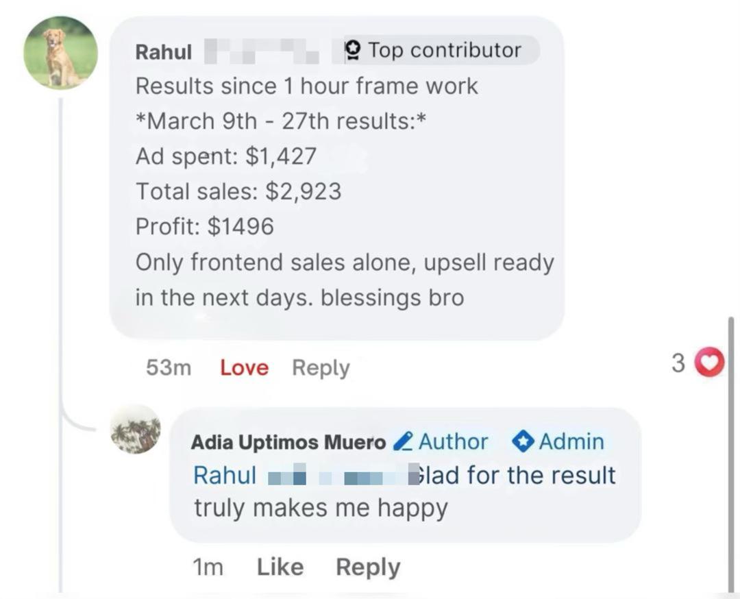Image resolution: width=740 pixels, height=599 pixels.
Task: Click the reaction count showing 3
Action: click(x=679, y=363)
